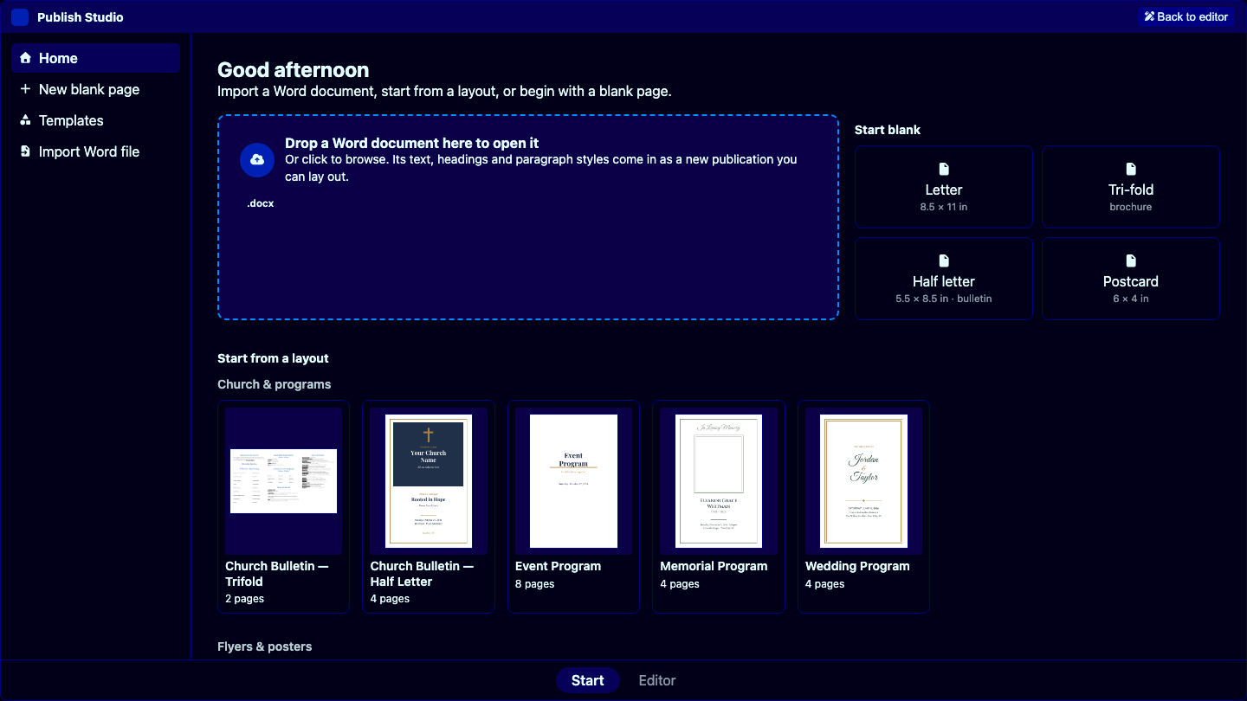This screenshot has height=701, width=1247.
Task: Click the file icon beside Import Word file
Action: 25,151
